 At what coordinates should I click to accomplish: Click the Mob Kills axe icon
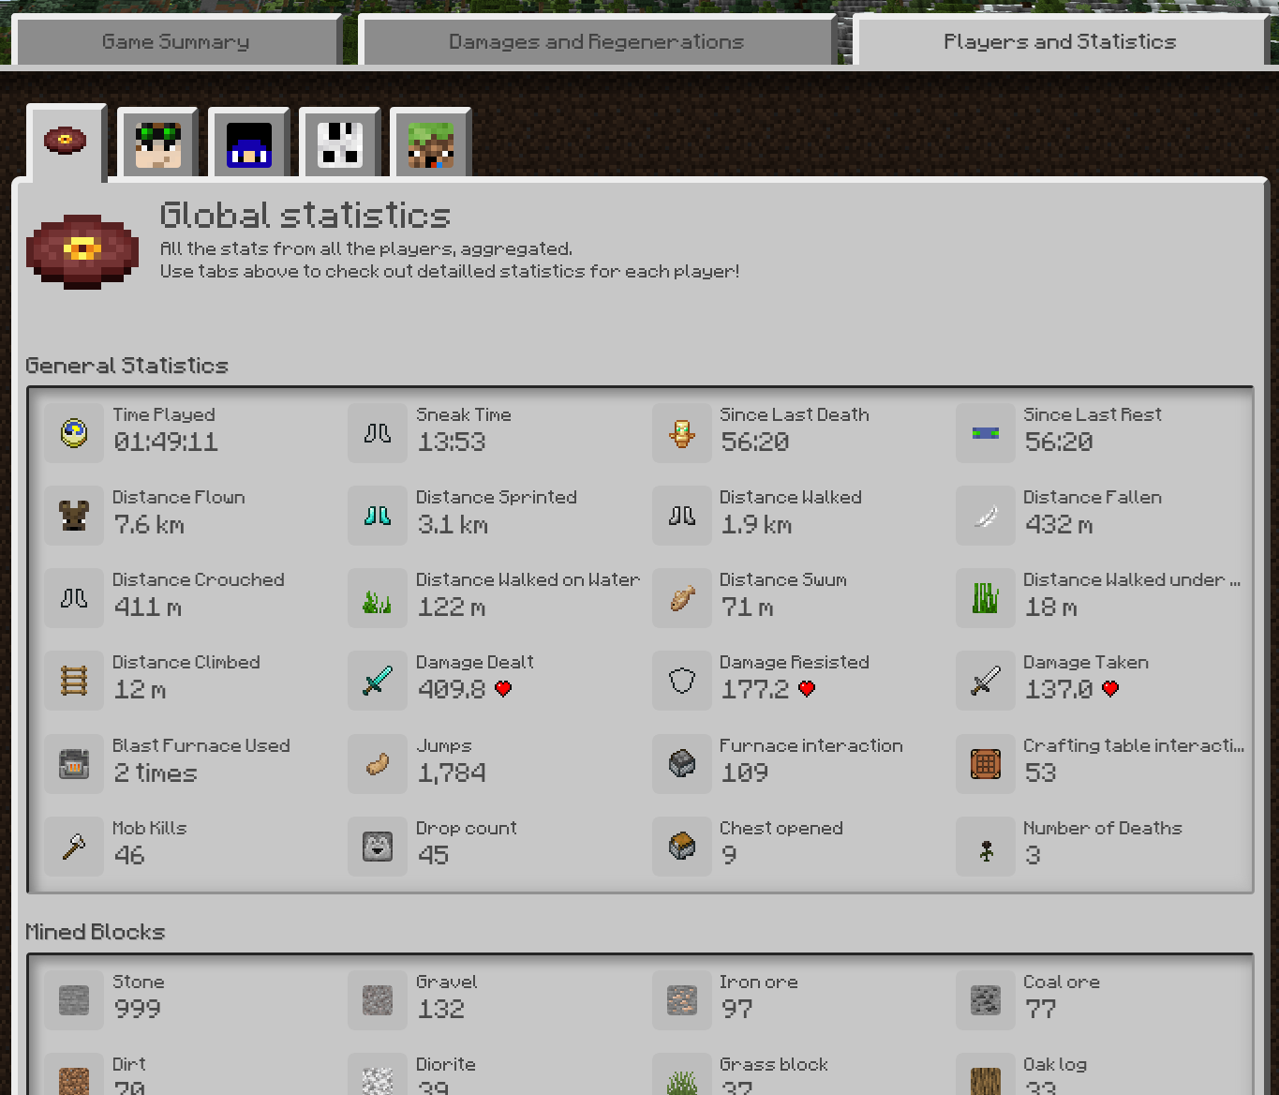coord(74,847)
